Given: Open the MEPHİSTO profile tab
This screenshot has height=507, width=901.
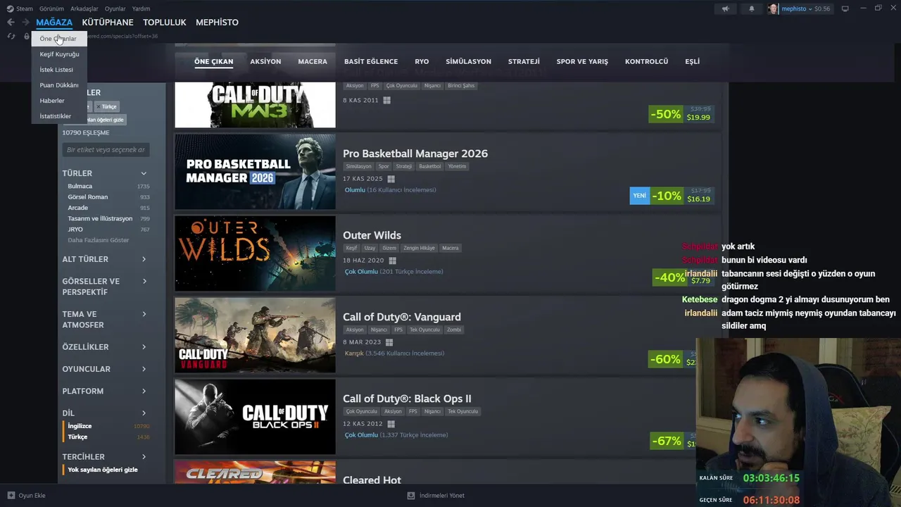Looking at the screenshot, I should [x=217, y=23].
